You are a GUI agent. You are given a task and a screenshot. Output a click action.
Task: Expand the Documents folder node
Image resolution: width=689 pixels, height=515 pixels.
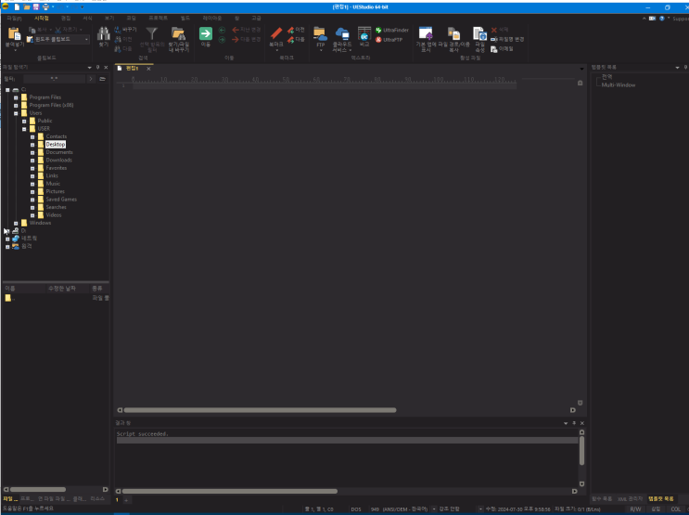click(x=32, y=152)
